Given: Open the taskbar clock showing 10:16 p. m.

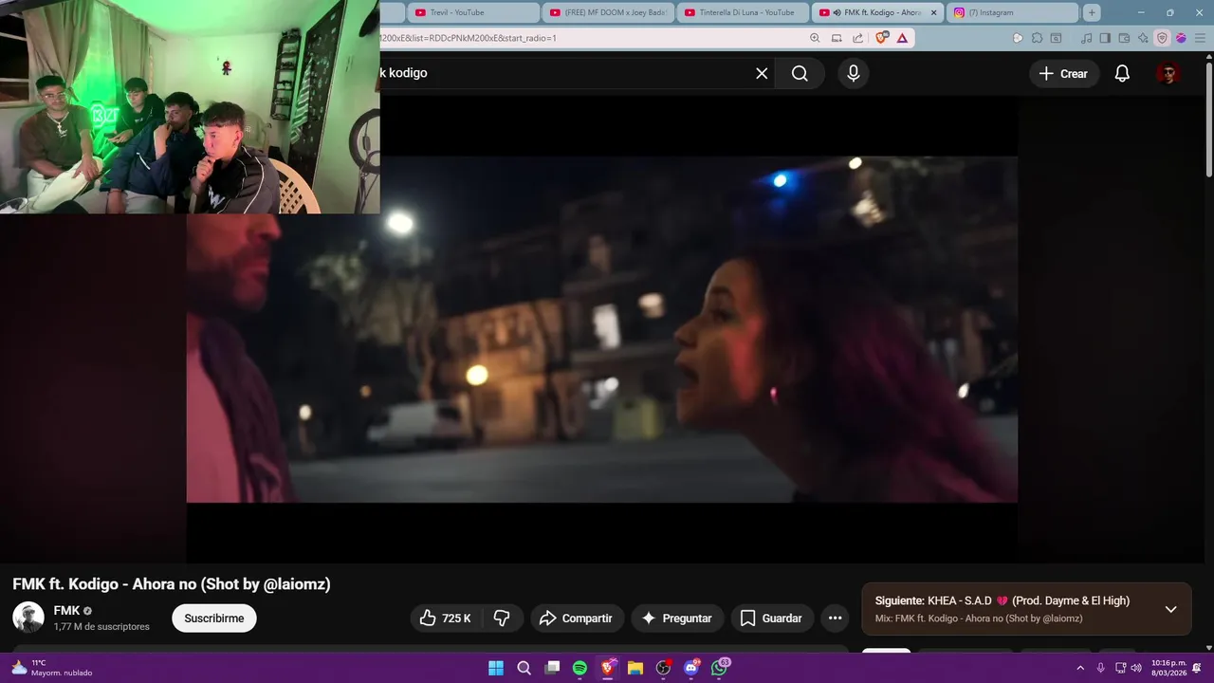Looking at the screenshot, I should coord(1168,668).
